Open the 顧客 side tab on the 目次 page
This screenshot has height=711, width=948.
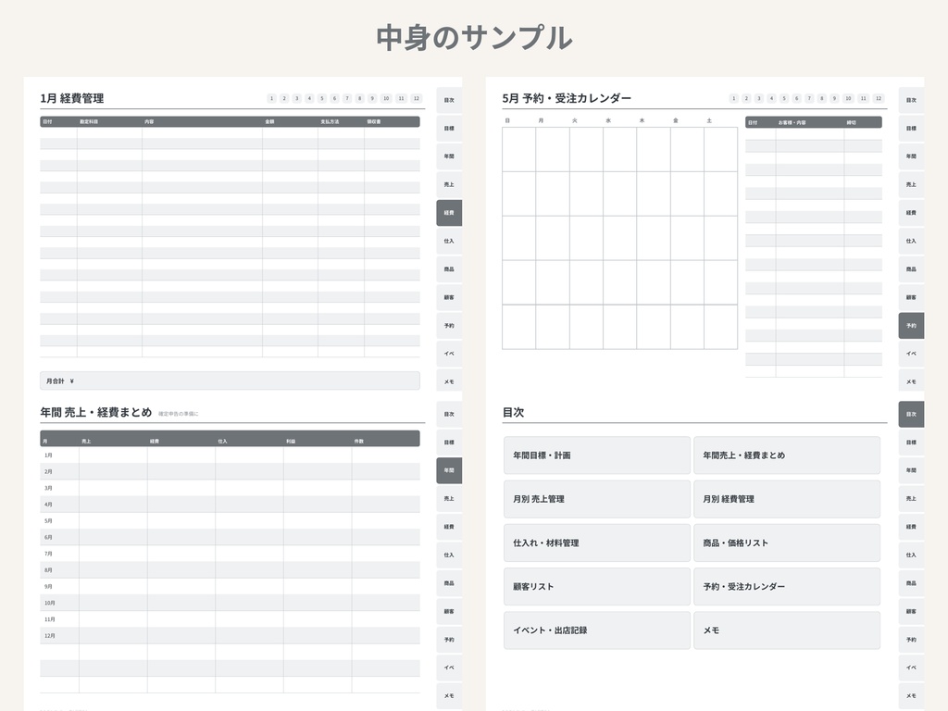(912, 611)
